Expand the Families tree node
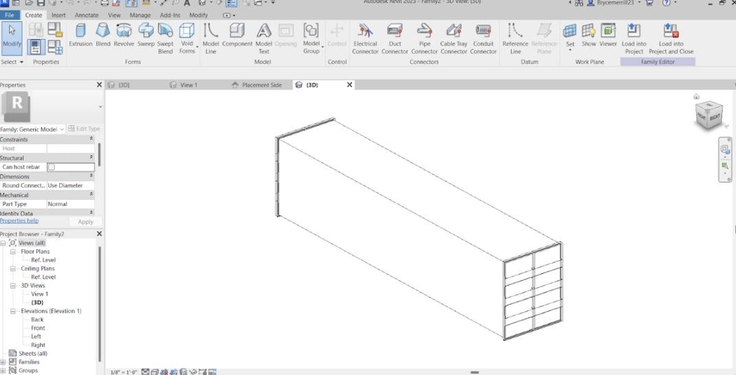This screenshot has height=375, width=736. click(x=3, y=362)
